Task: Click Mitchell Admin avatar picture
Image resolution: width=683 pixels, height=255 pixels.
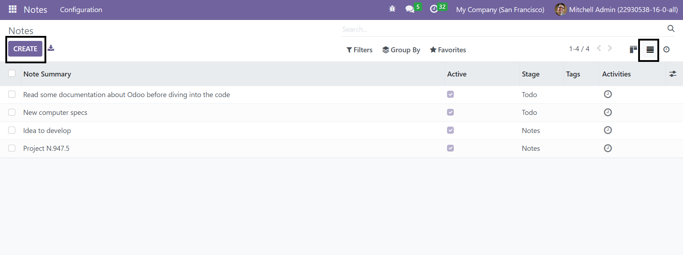Action: pyautogui.click(x=561, y=10)
